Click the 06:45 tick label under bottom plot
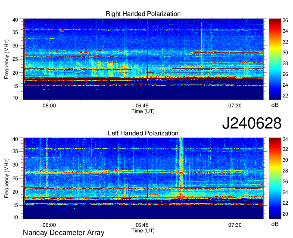The width and height of the screenshot is (293, 238). coord(142,225)
